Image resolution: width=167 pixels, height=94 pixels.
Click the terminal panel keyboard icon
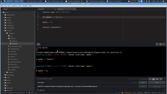click(x=38, y=44)
